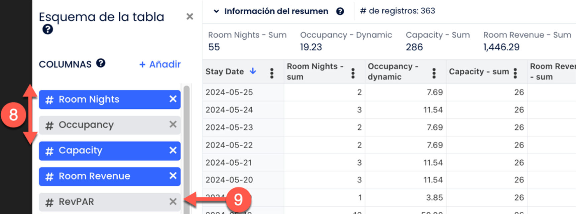
Task: Collapse the Información del resumen section
Action: [x=216, y=11]
